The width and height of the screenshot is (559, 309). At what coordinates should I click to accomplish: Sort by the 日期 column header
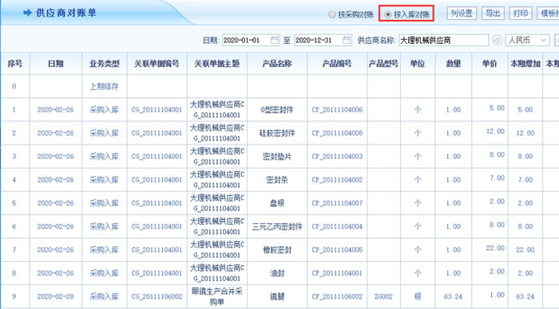[x=56, y=64]
